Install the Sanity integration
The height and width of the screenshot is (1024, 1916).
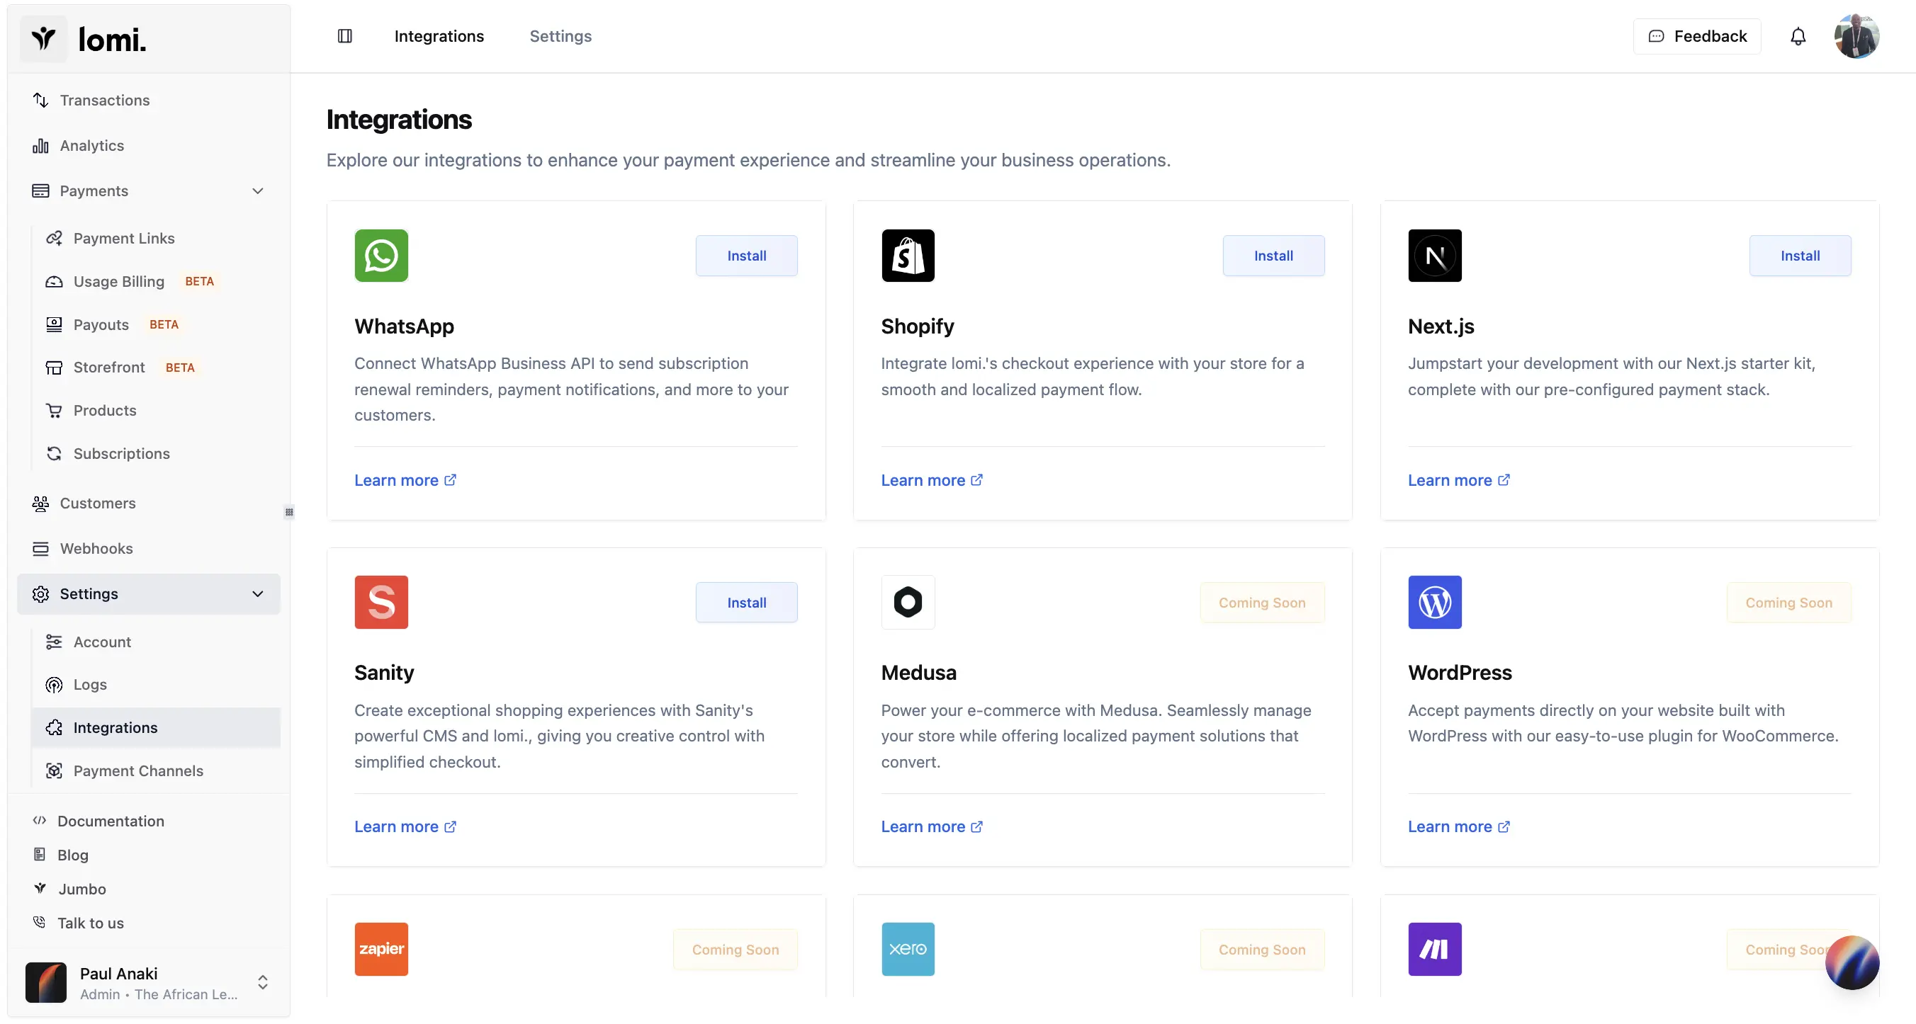coord(746,602)
